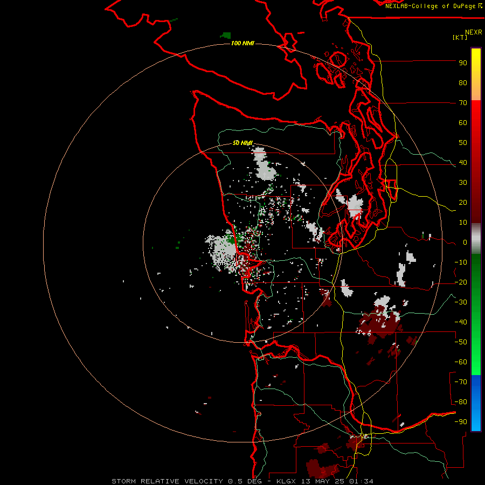
Task: Click the blue bottom segment of the color bar
Action: point(476,403)
